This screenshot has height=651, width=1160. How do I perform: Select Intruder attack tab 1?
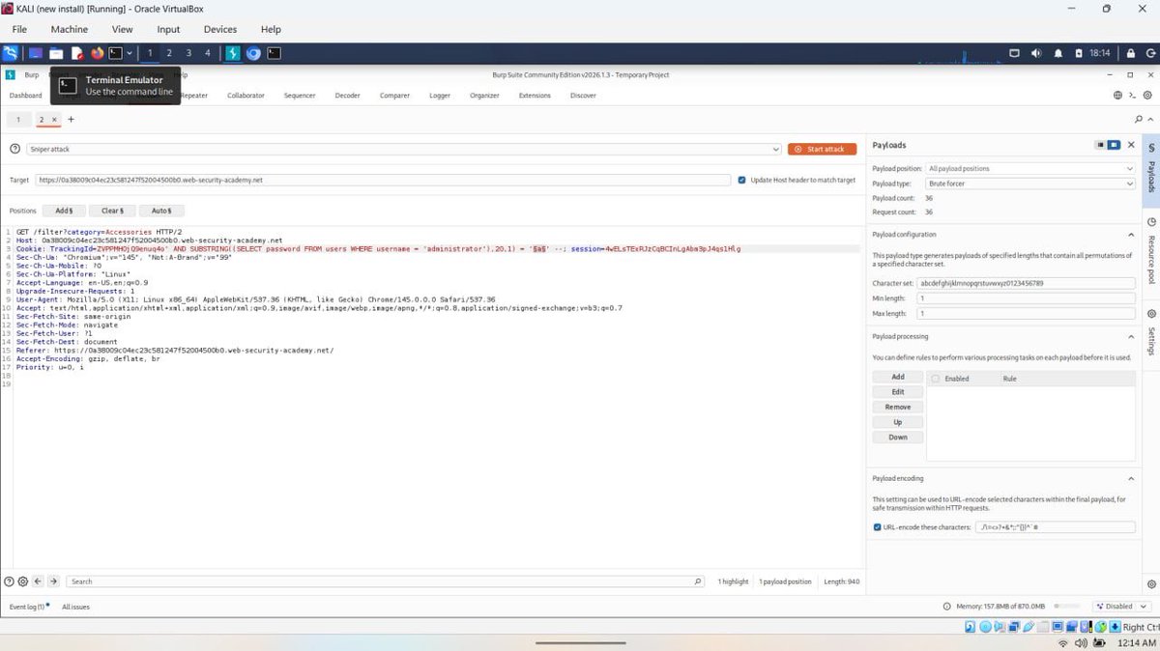click(x=17, y=119)
